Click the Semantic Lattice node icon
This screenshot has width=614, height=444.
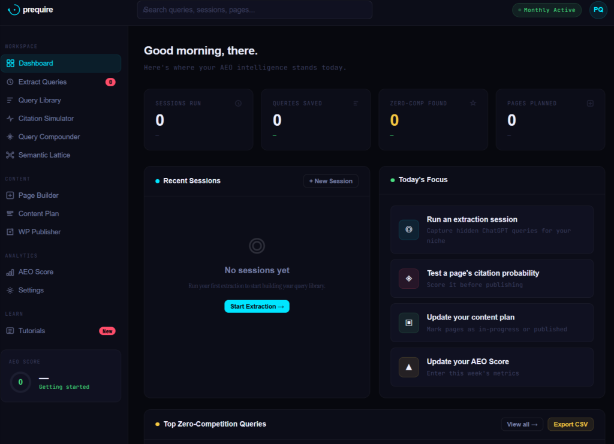click(x=10, y=155)
